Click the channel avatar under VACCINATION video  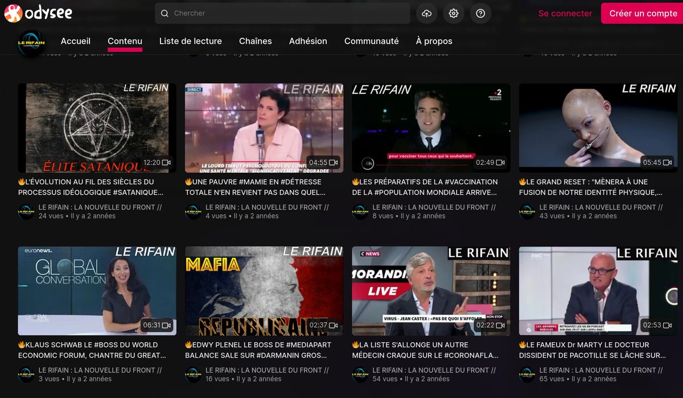360,212
